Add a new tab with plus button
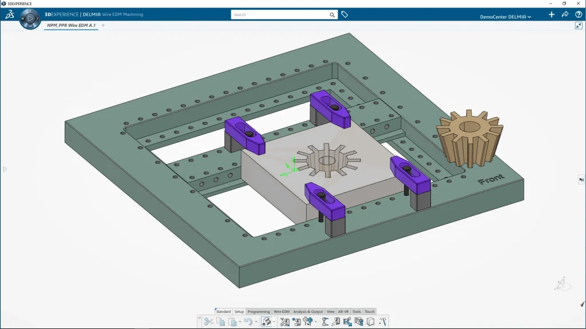The height and width of the screenshot is (329, 586). tap(104, 25)
